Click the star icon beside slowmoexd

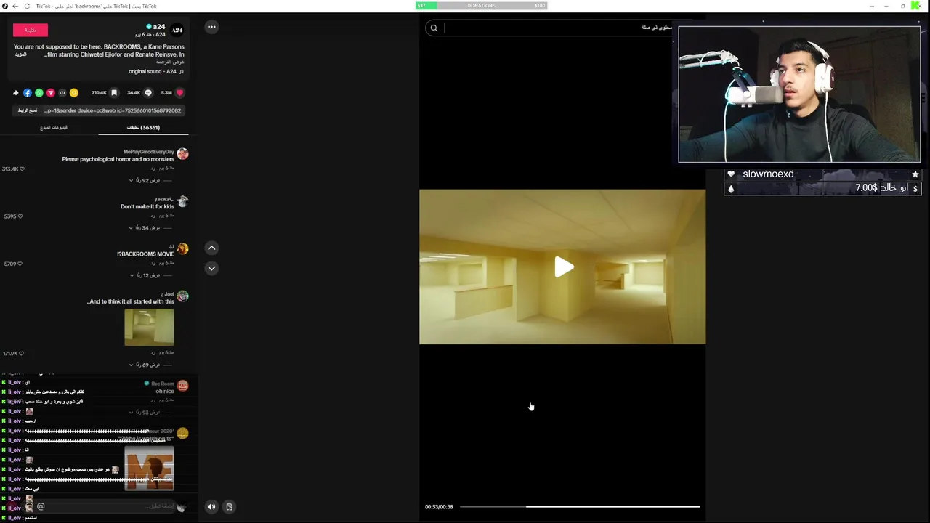pyautogui.click(x=915, y=174)
